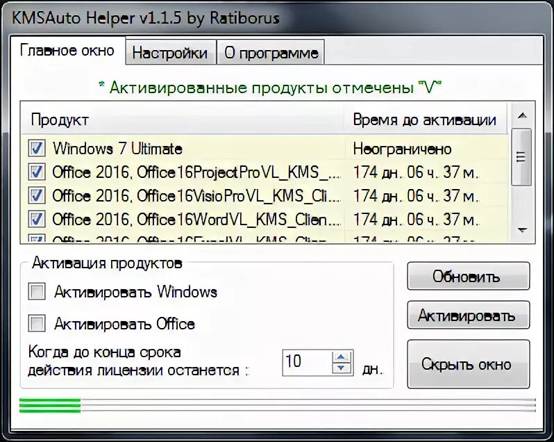Click the product list scrollbar thumb

pos(521,157)
